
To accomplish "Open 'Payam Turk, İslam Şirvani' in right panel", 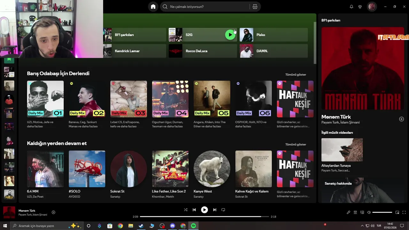I will click(x=340, y=122).
